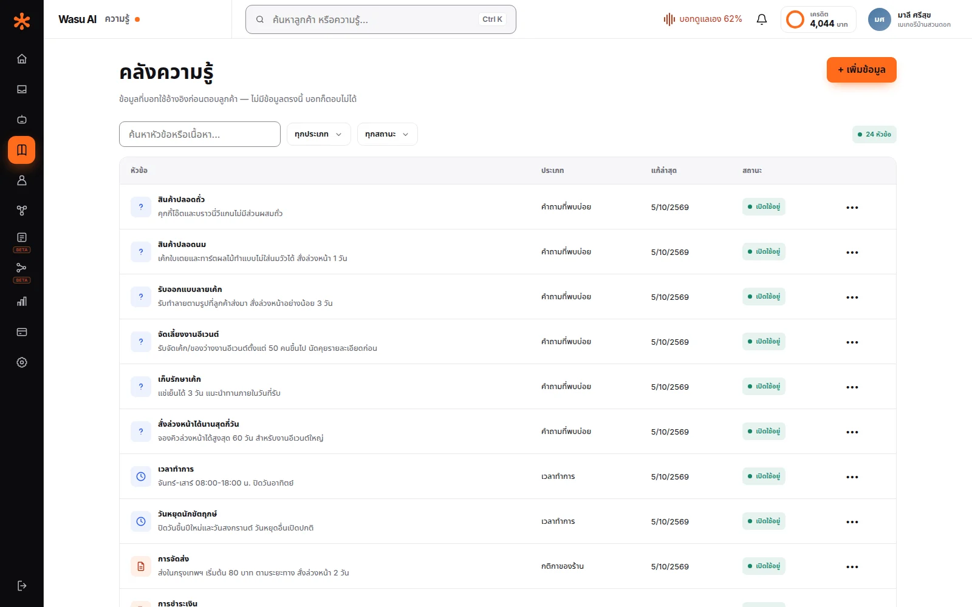Click the document icon of การจัดส่ง row

(x=141, y=566)
